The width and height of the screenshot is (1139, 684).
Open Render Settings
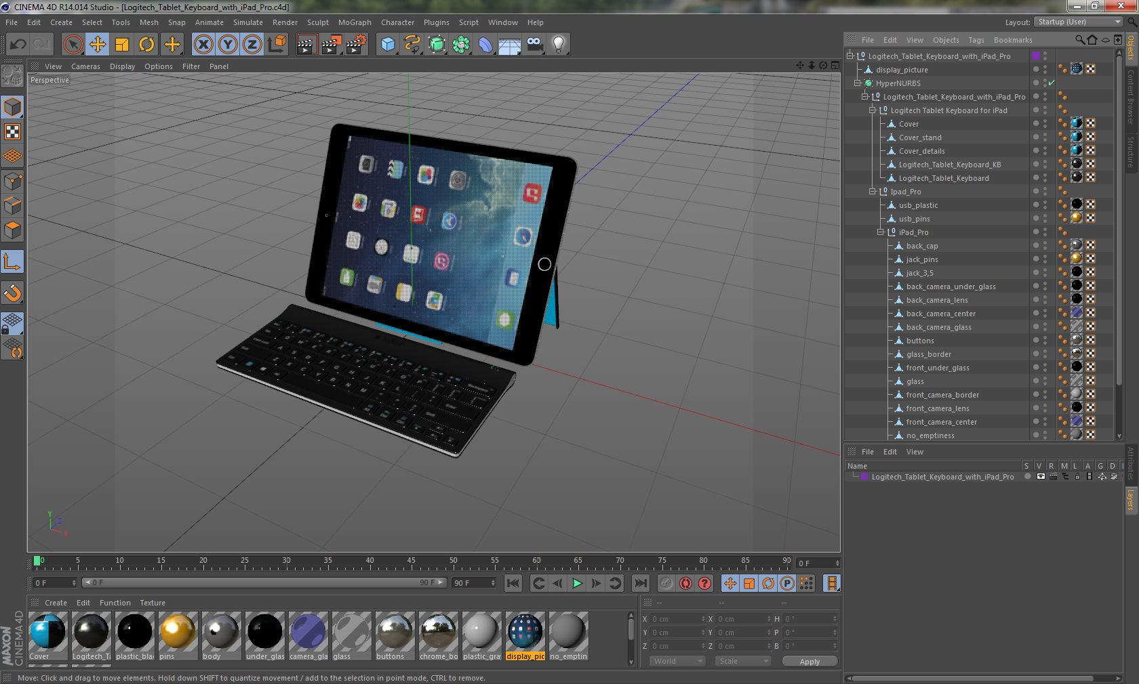click(357, 45)
